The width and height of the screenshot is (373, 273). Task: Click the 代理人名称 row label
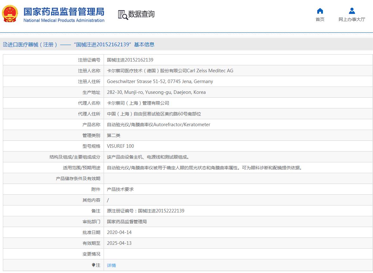[x=89, y=103]
